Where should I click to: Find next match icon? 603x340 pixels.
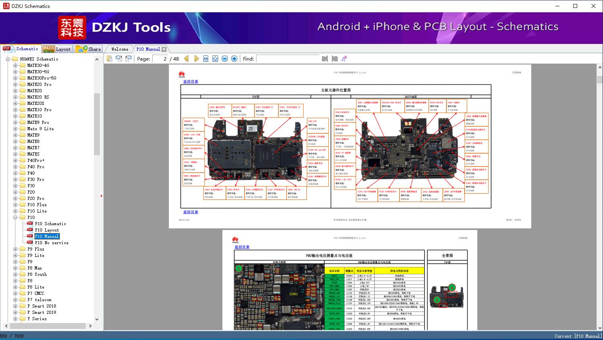point(335,59)
